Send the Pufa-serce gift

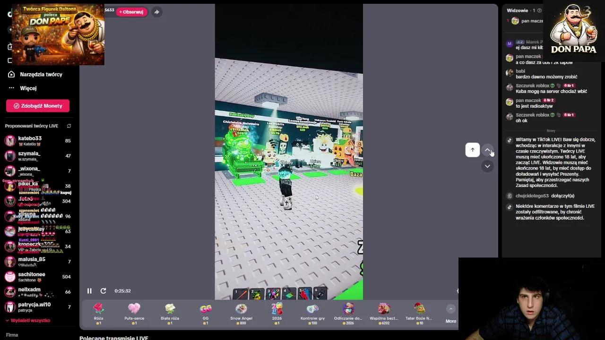(134, 314)
